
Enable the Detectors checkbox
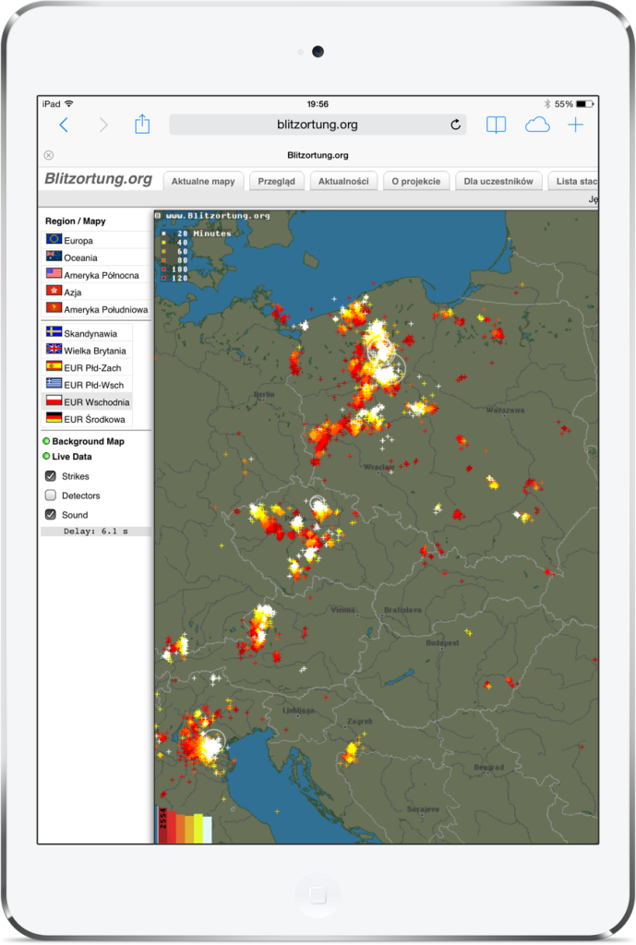[51, 496]
